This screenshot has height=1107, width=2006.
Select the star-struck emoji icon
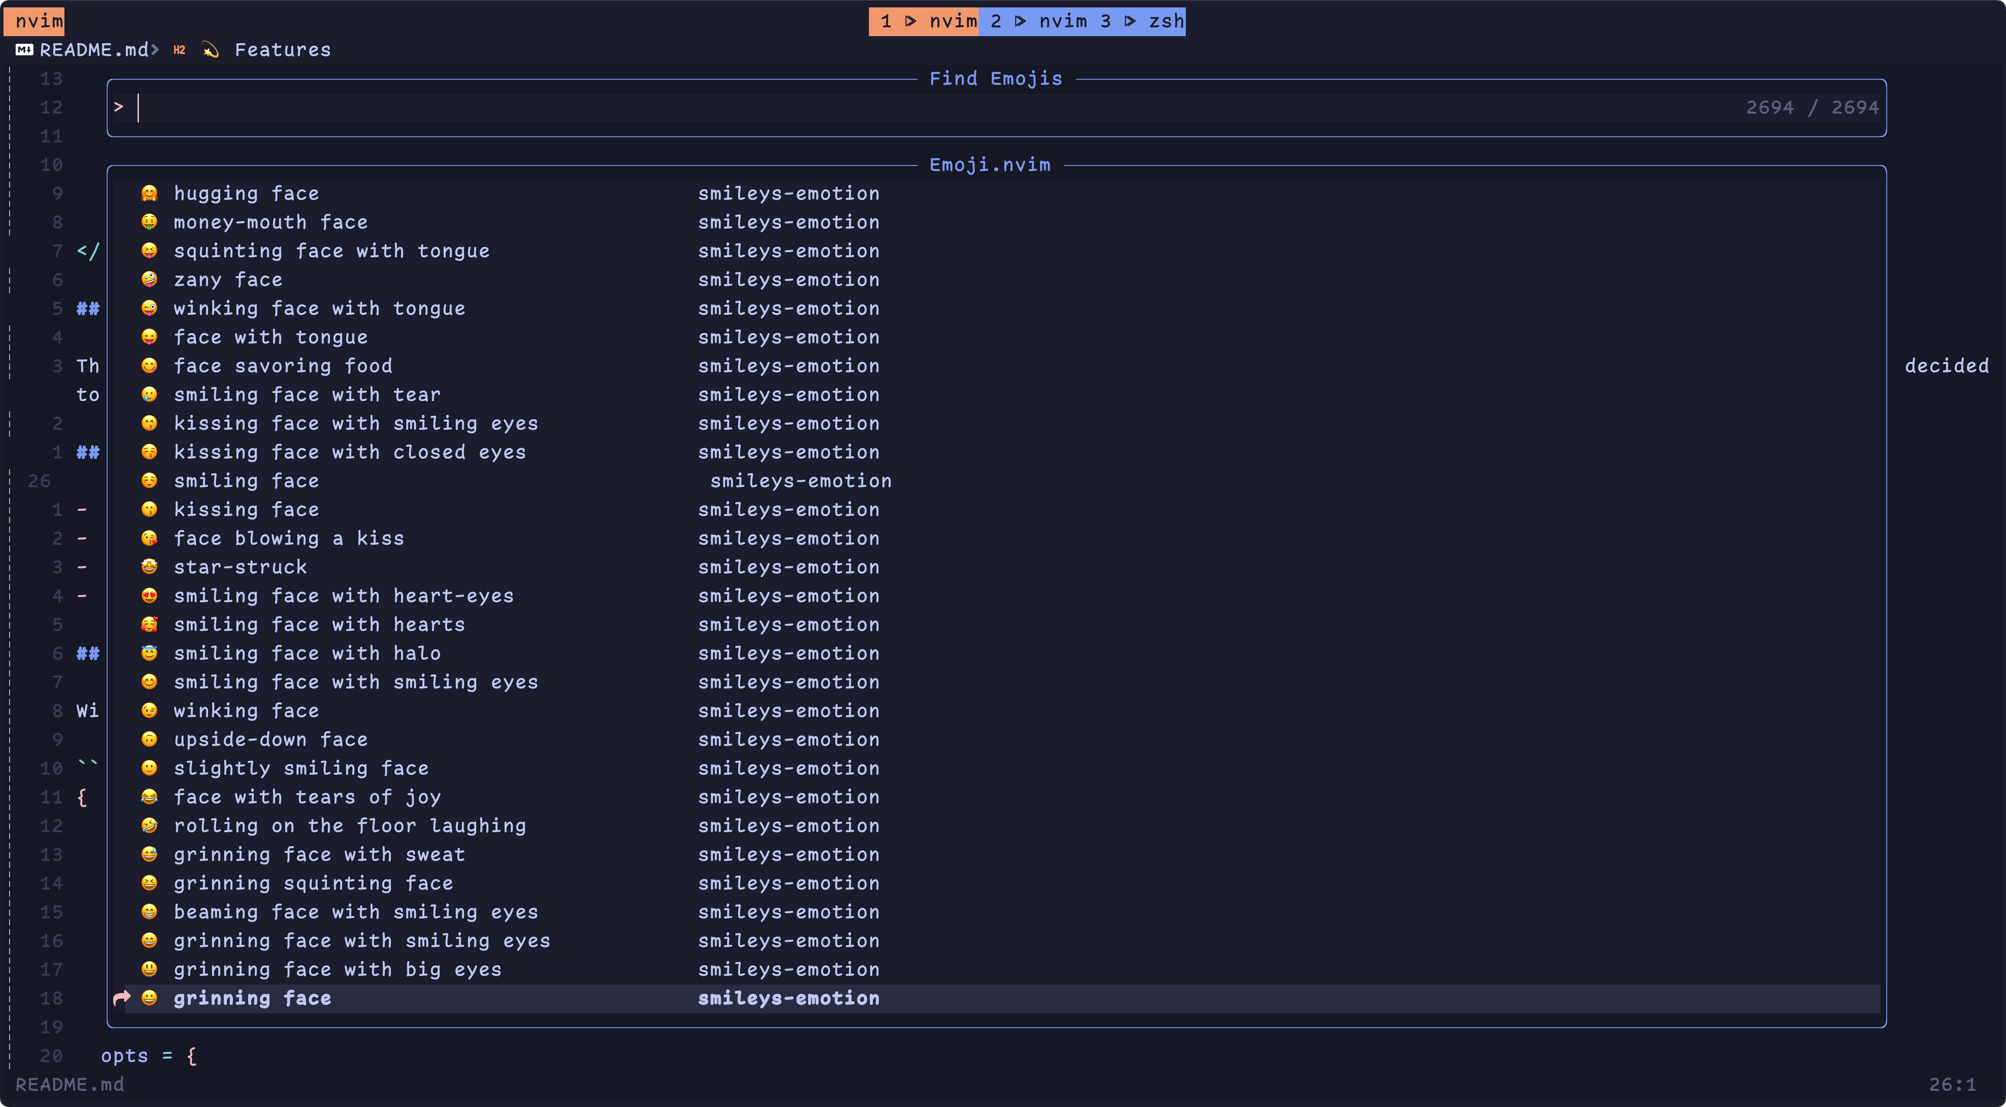coord(149,567)
